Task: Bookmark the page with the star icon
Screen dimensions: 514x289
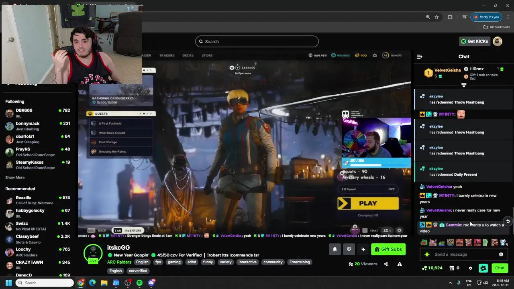Action: tap(436, 17)
